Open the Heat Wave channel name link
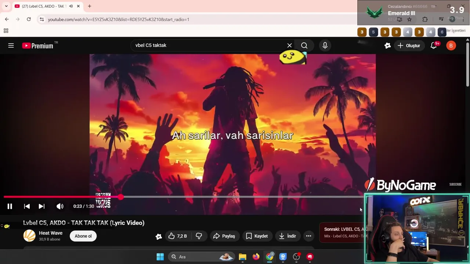The width and height of the screenshot is (470, 264). click(51, 233)
